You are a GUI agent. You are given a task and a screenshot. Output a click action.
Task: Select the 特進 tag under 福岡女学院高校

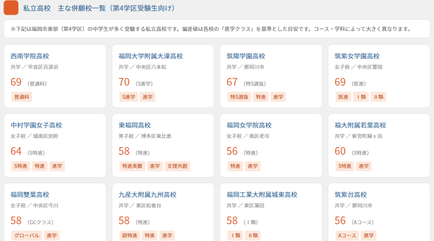tap(235, 166)
